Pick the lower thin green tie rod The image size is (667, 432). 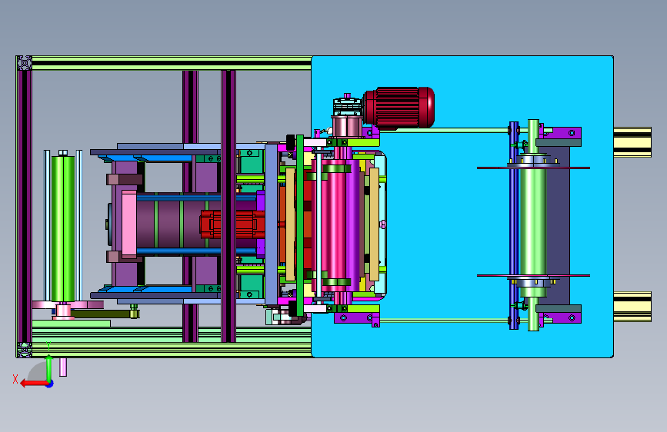pyautogui.click(x=445, y=321)
